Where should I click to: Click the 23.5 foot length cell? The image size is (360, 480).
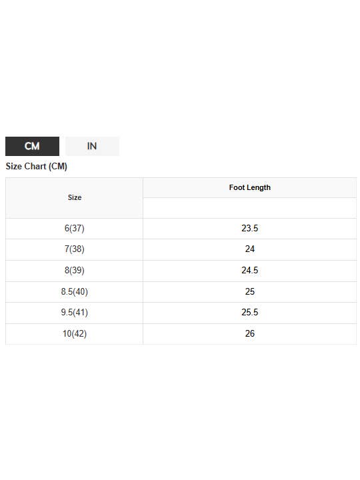(x=250, y=229)
